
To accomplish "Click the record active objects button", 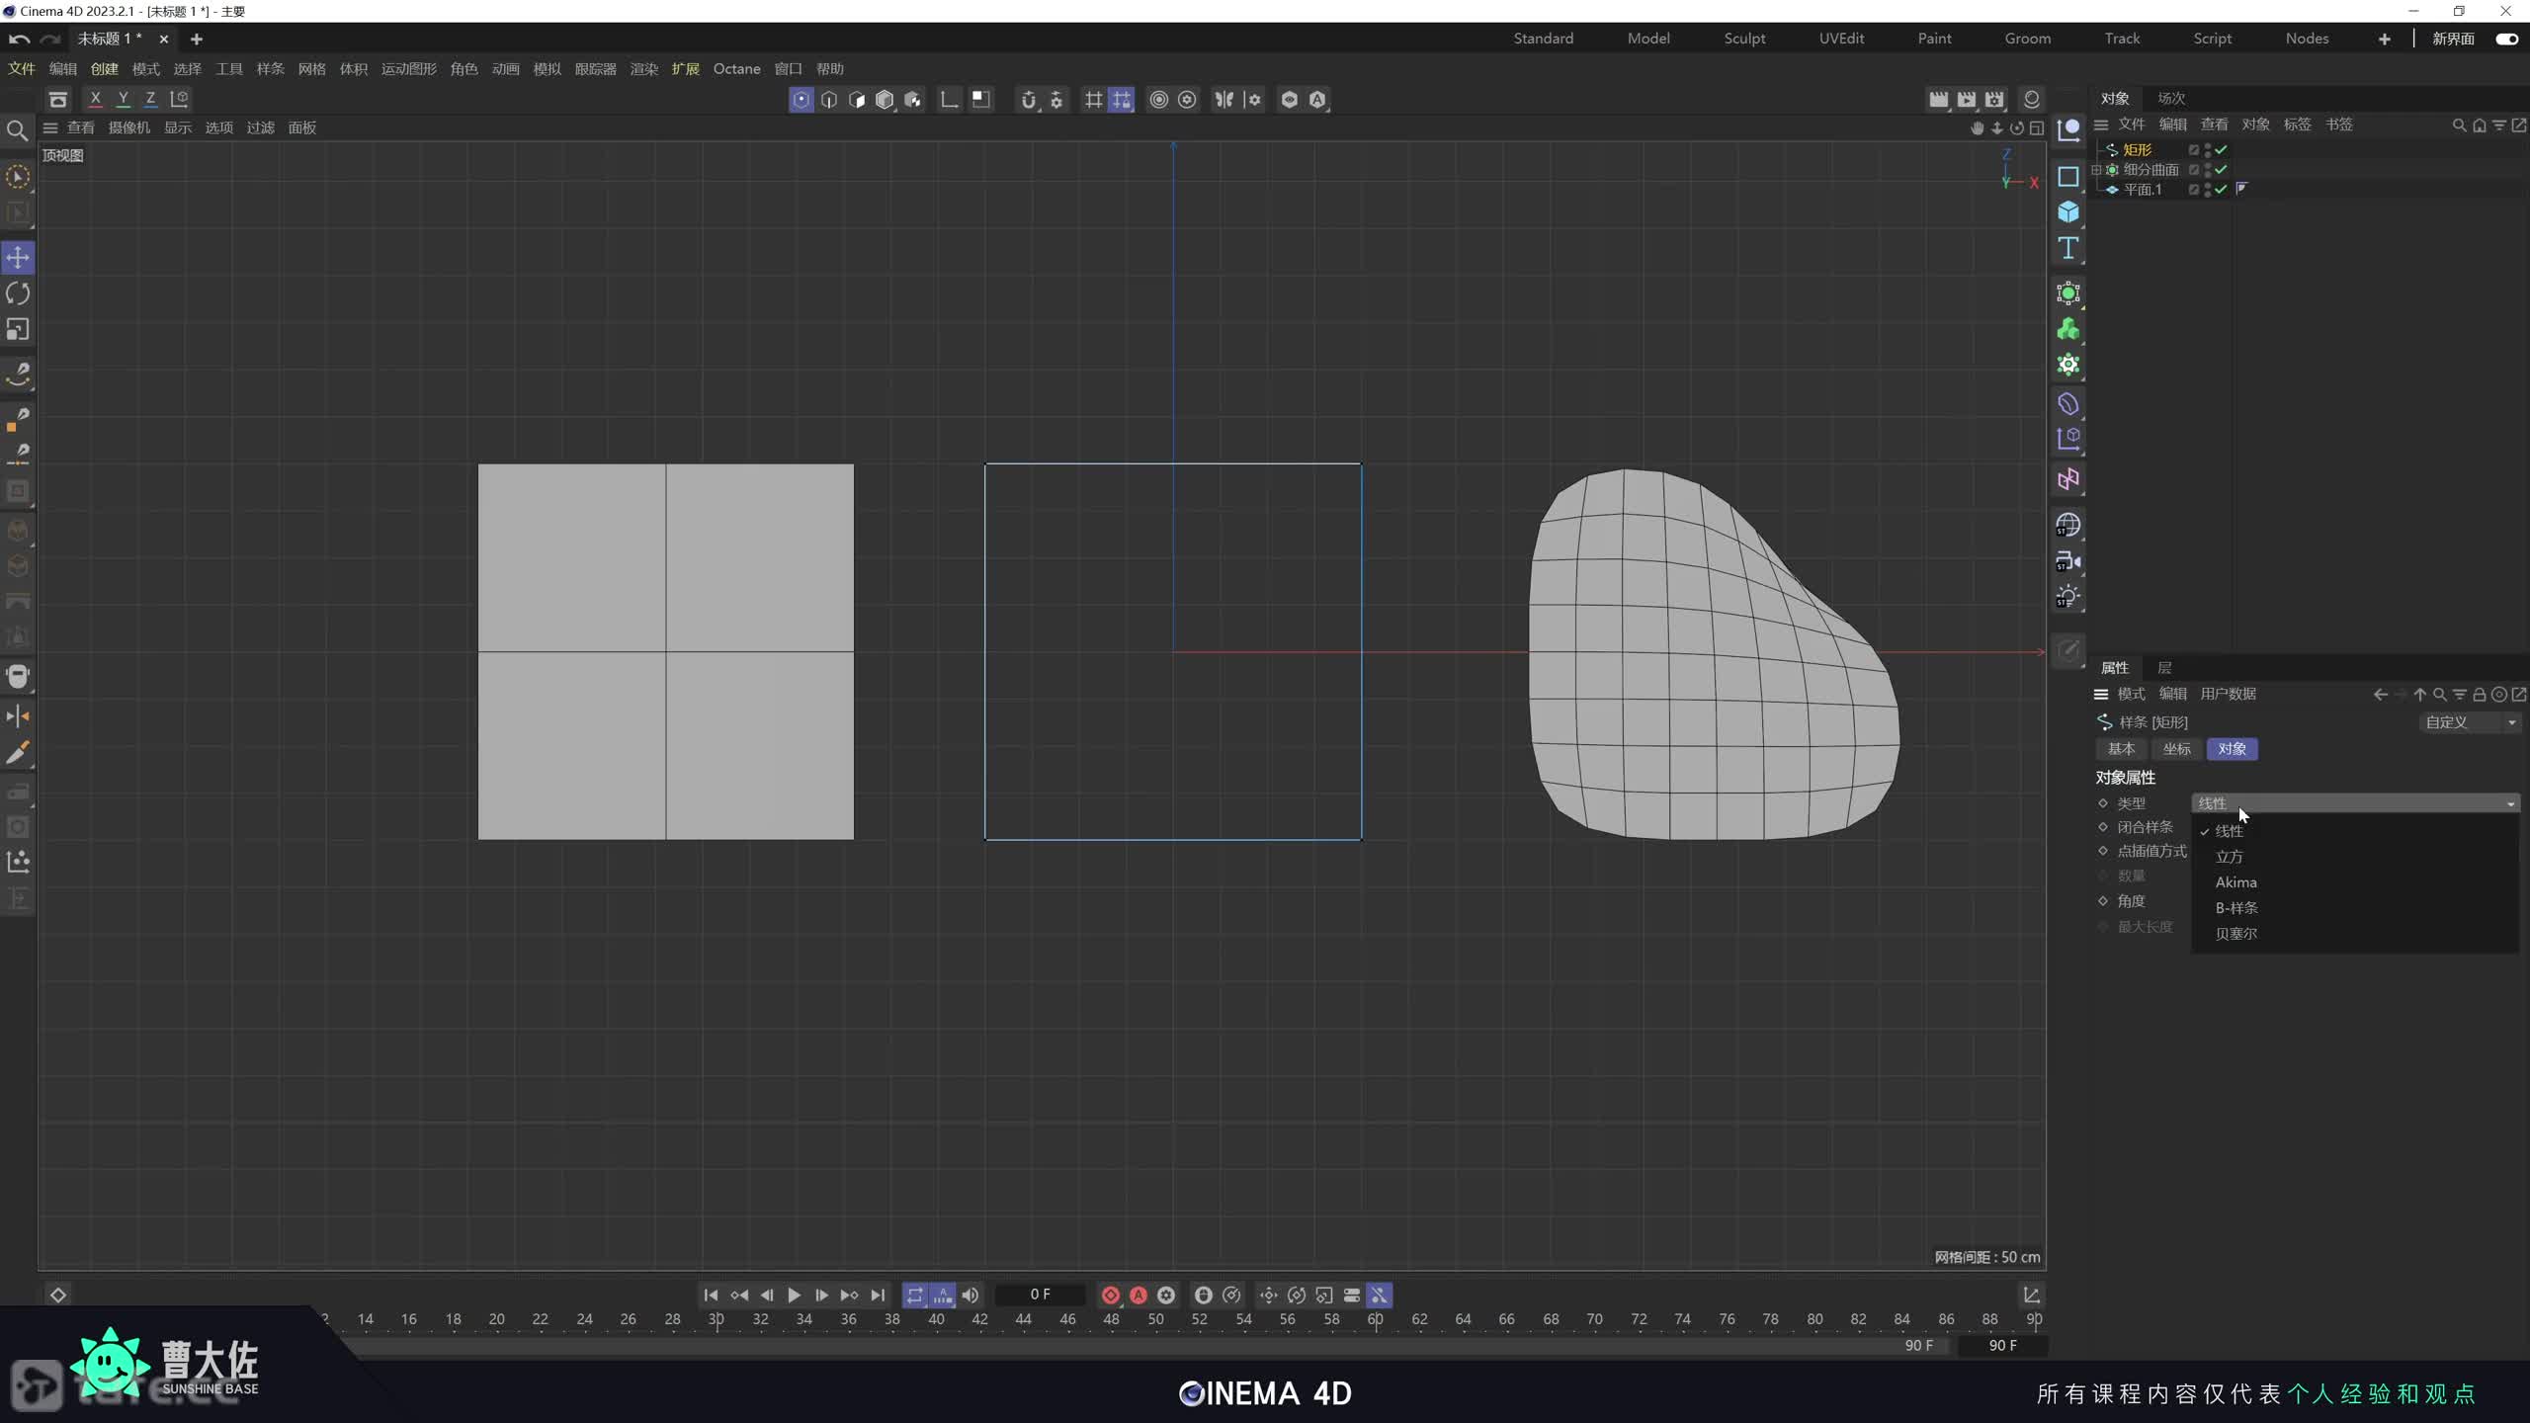I will (x=1110, y=1295).
